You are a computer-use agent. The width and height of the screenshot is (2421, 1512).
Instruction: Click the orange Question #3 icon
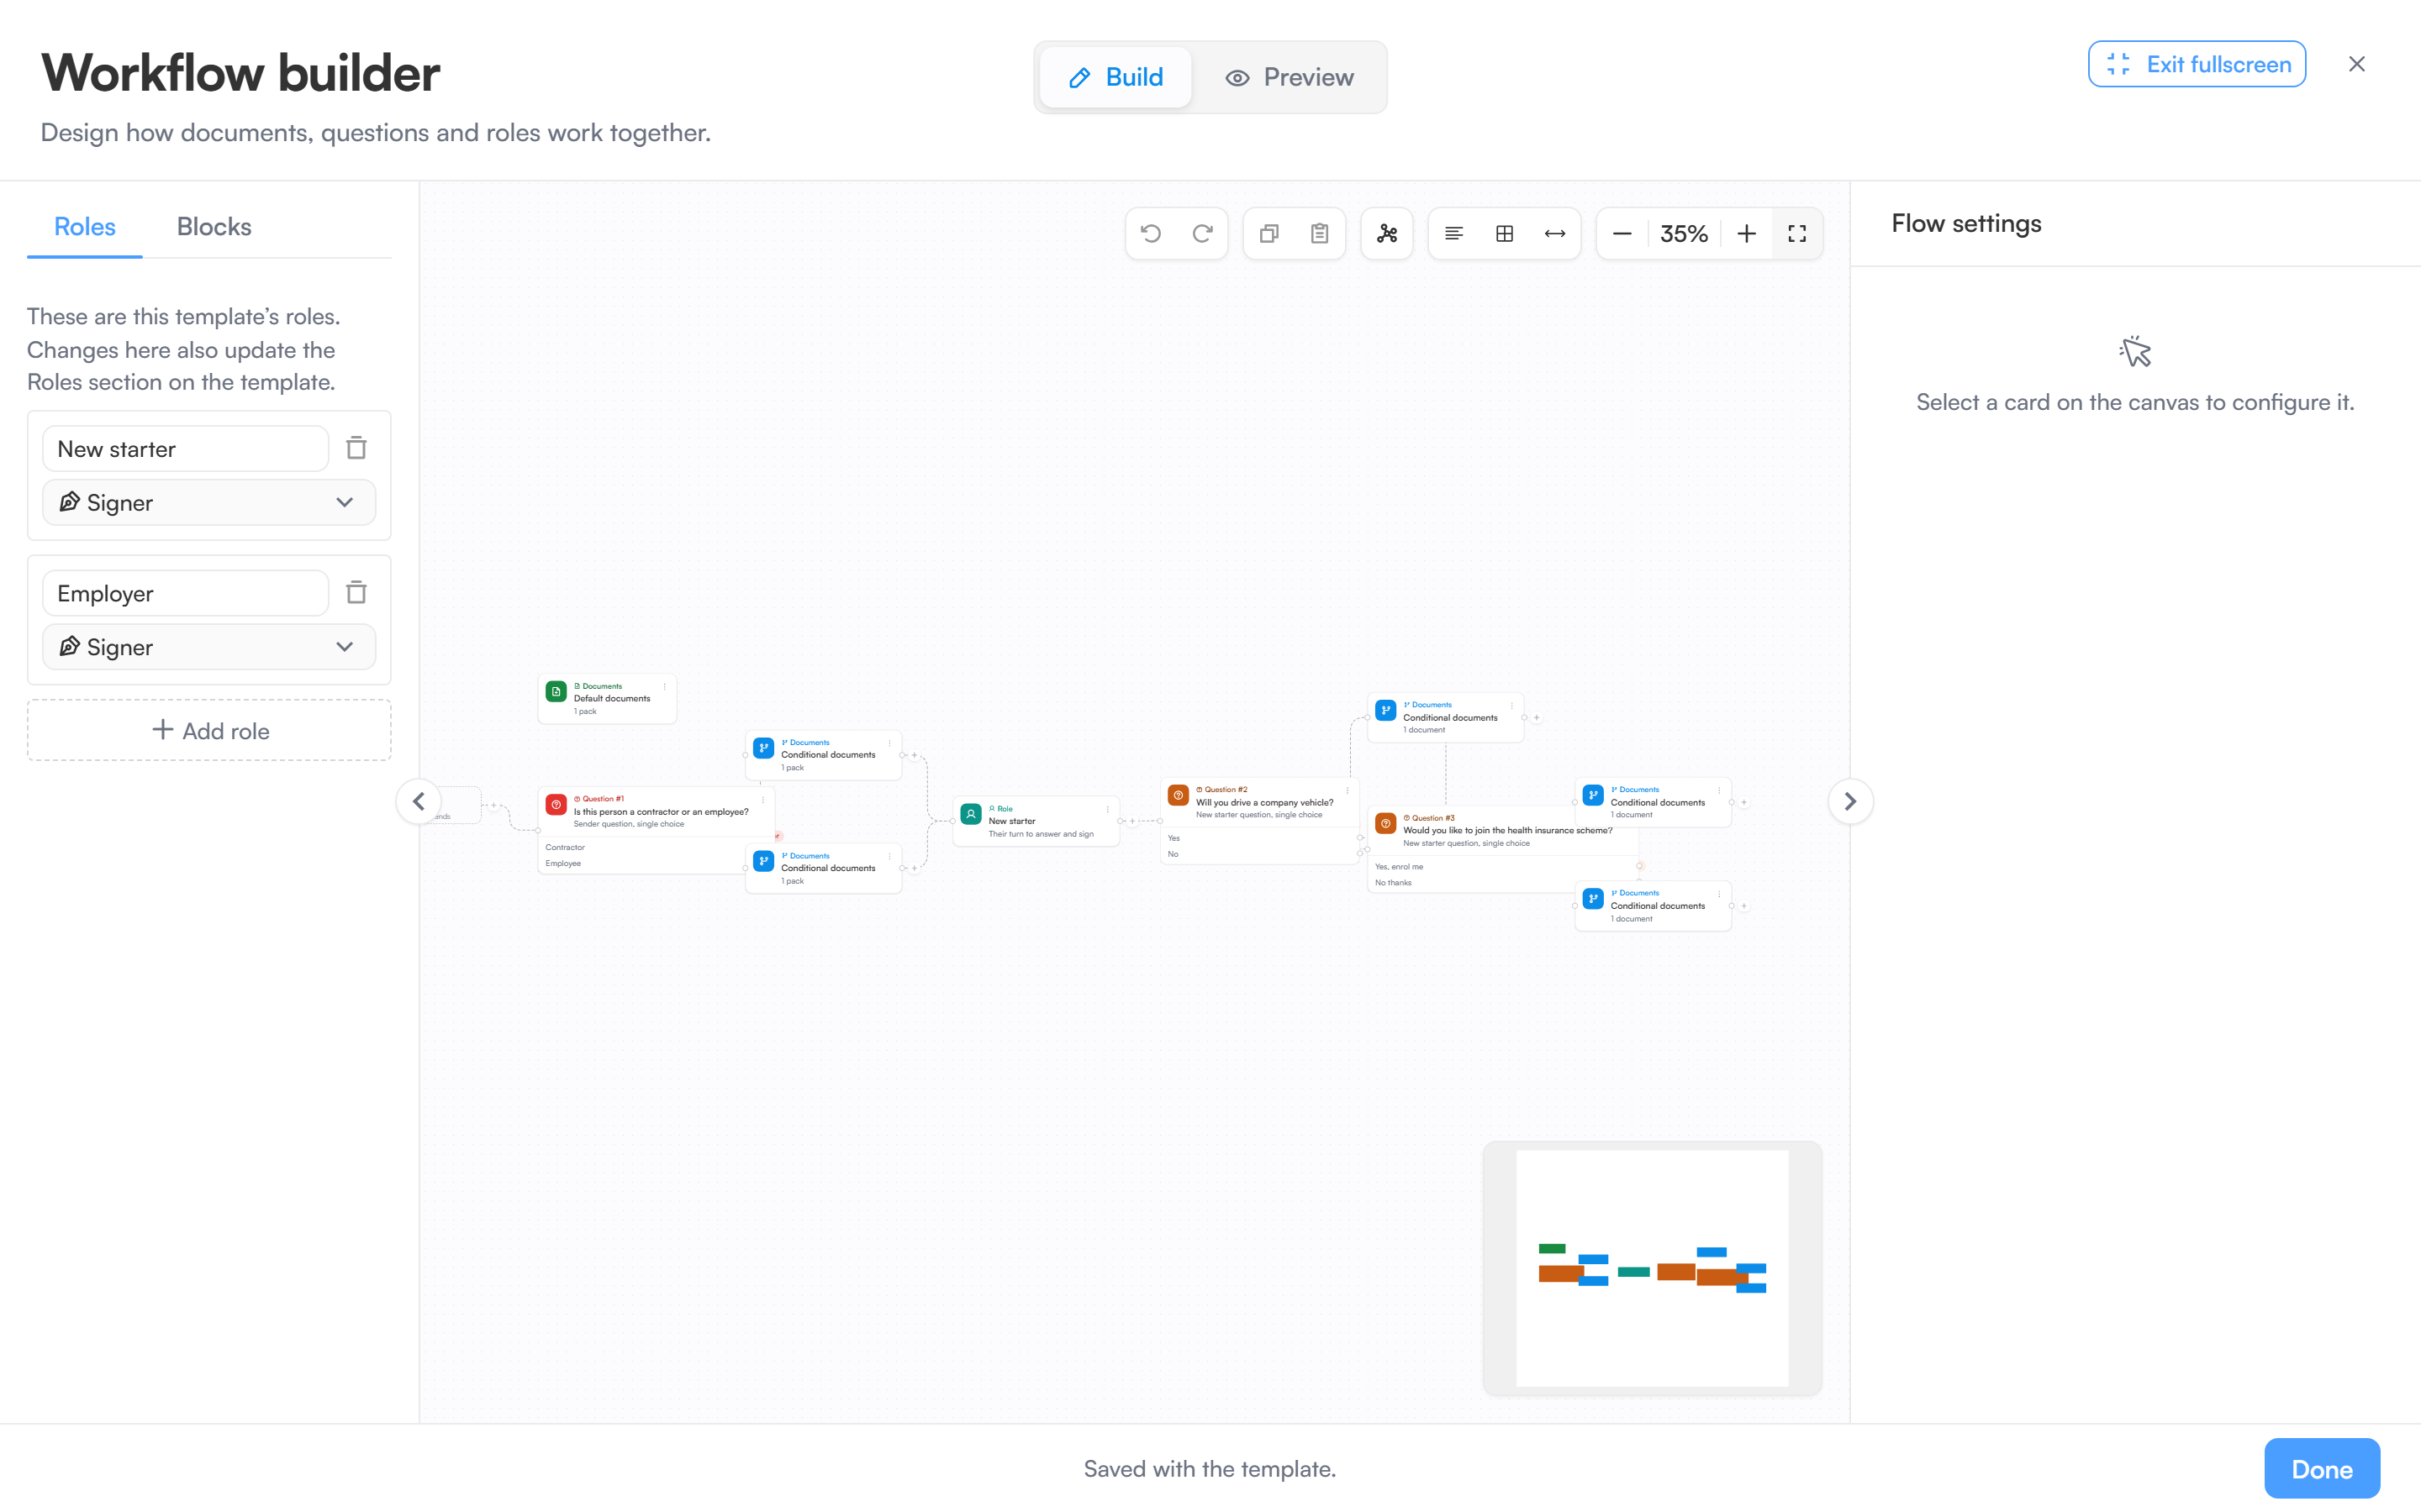tap(1385, 823)
